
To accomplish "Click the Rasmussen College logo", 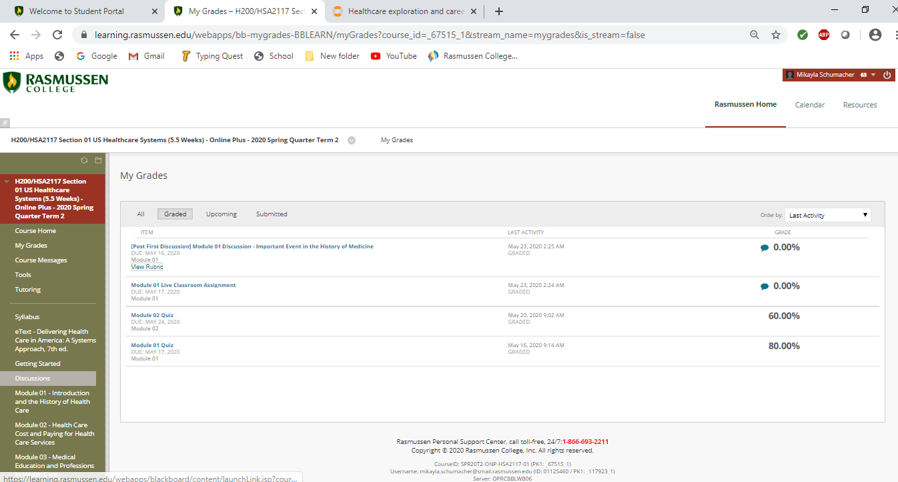I will [x=55, y=82].
